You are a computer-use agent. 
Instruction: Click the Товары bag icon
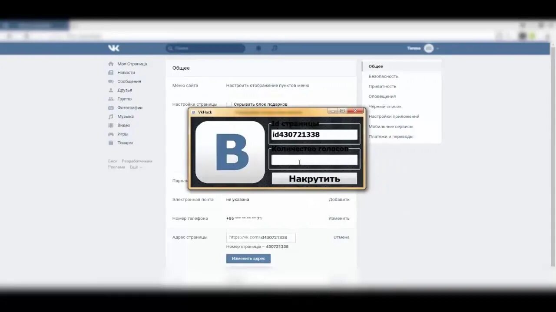pos(111,143)
